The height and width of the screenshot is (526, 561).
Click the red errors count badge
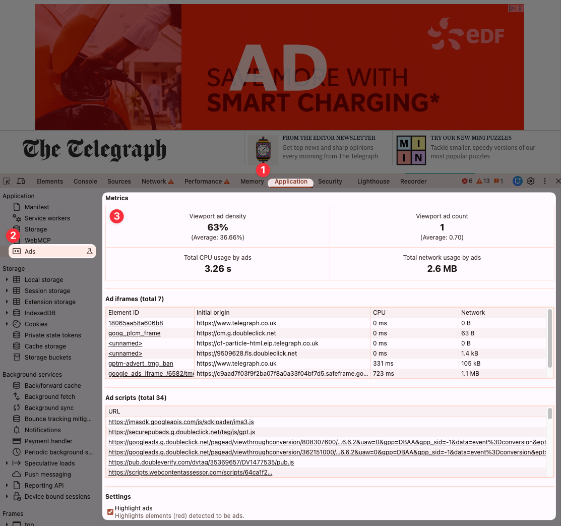click(x=467, y=181)
